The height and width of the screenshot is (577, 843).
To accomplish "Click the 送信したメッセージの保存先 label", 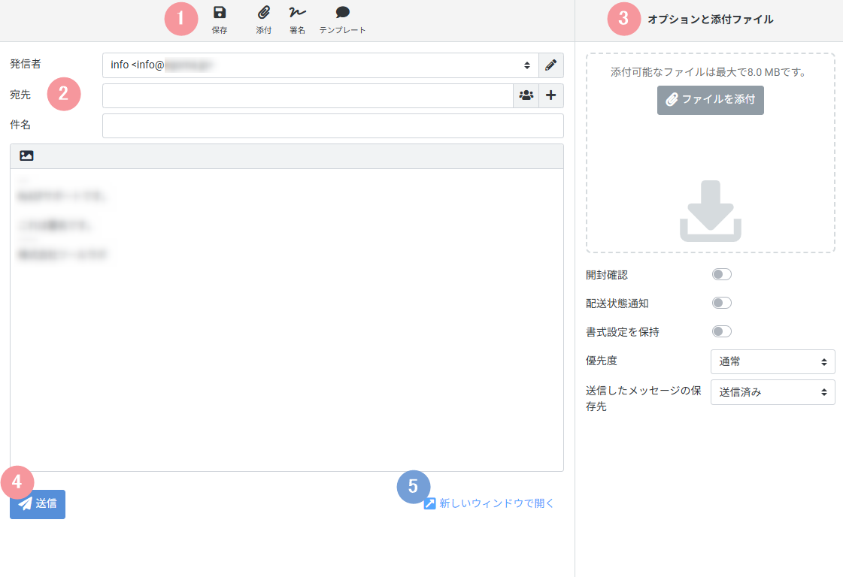I will click(644, 398).
